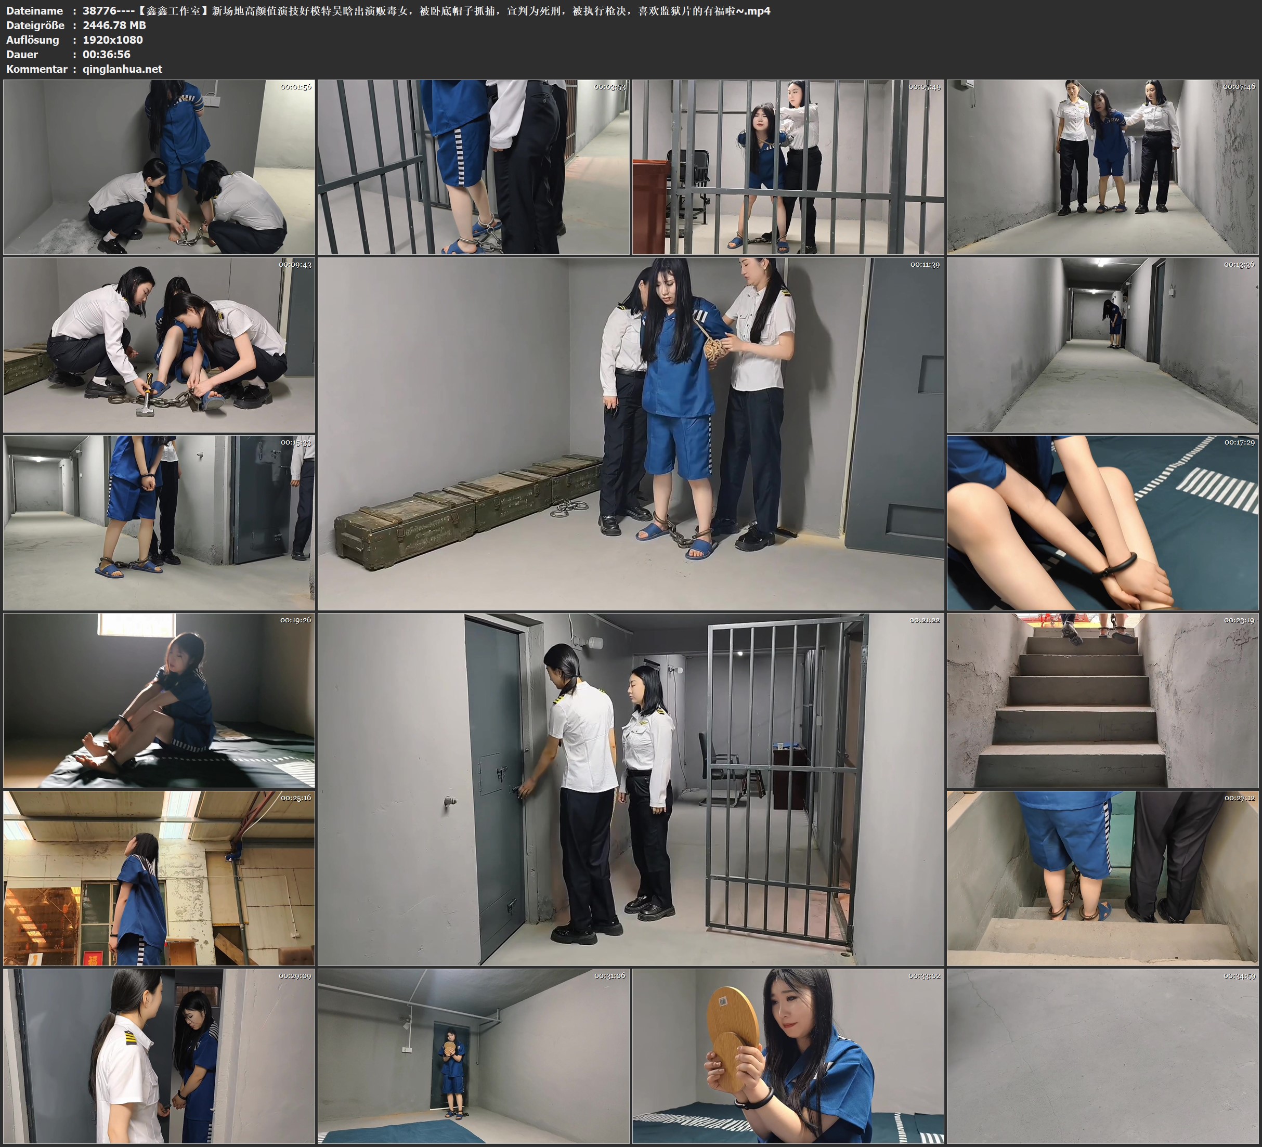
Task: Open the frame at 00:03:53
Action: [473, 166]
